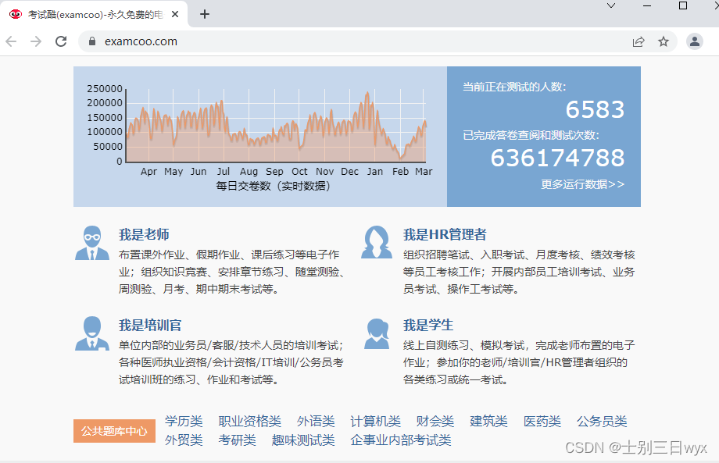Screen dimensions: 719x463
Task: Open the 公务员类 category
Action: 602,421
